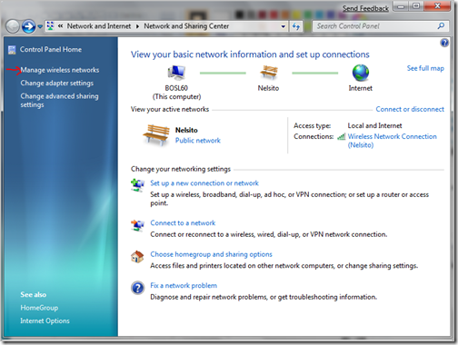Click the search magnifier icon
This screenshot has height=345, width=458.
click(x=441, y=26)
